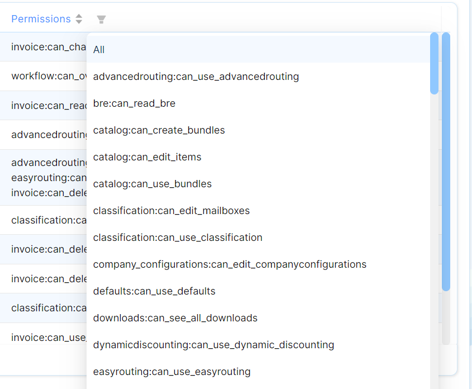Pick catalog:can_create_bundles permission option

click(x=159, y=130)
